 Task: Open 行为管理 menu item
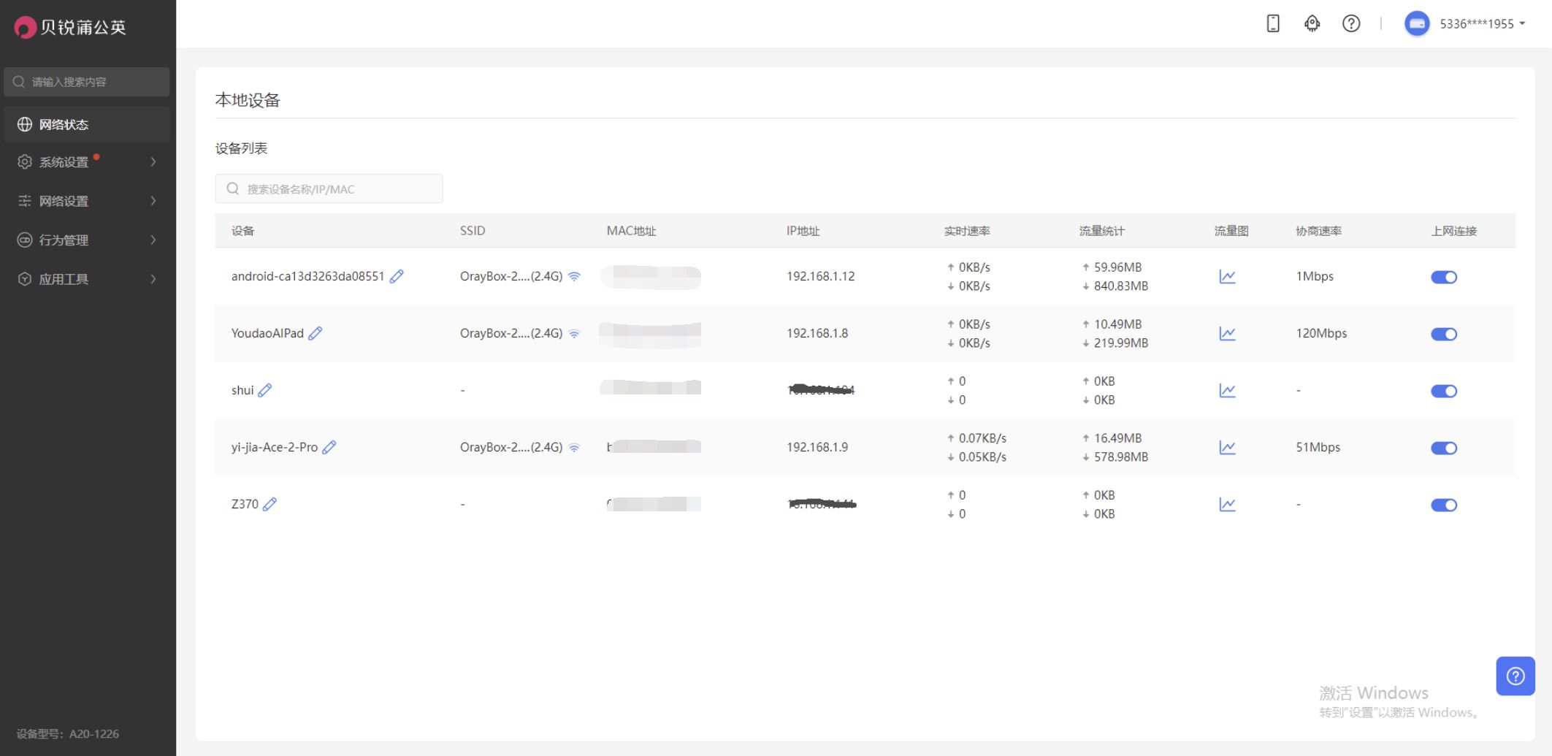pos(87,240)
